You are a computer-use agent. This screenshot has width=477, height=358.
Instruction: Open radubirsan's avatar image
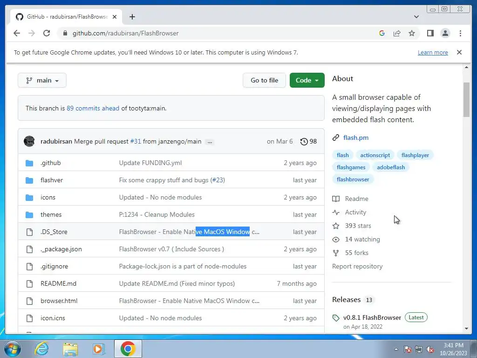tap(29, 141)
